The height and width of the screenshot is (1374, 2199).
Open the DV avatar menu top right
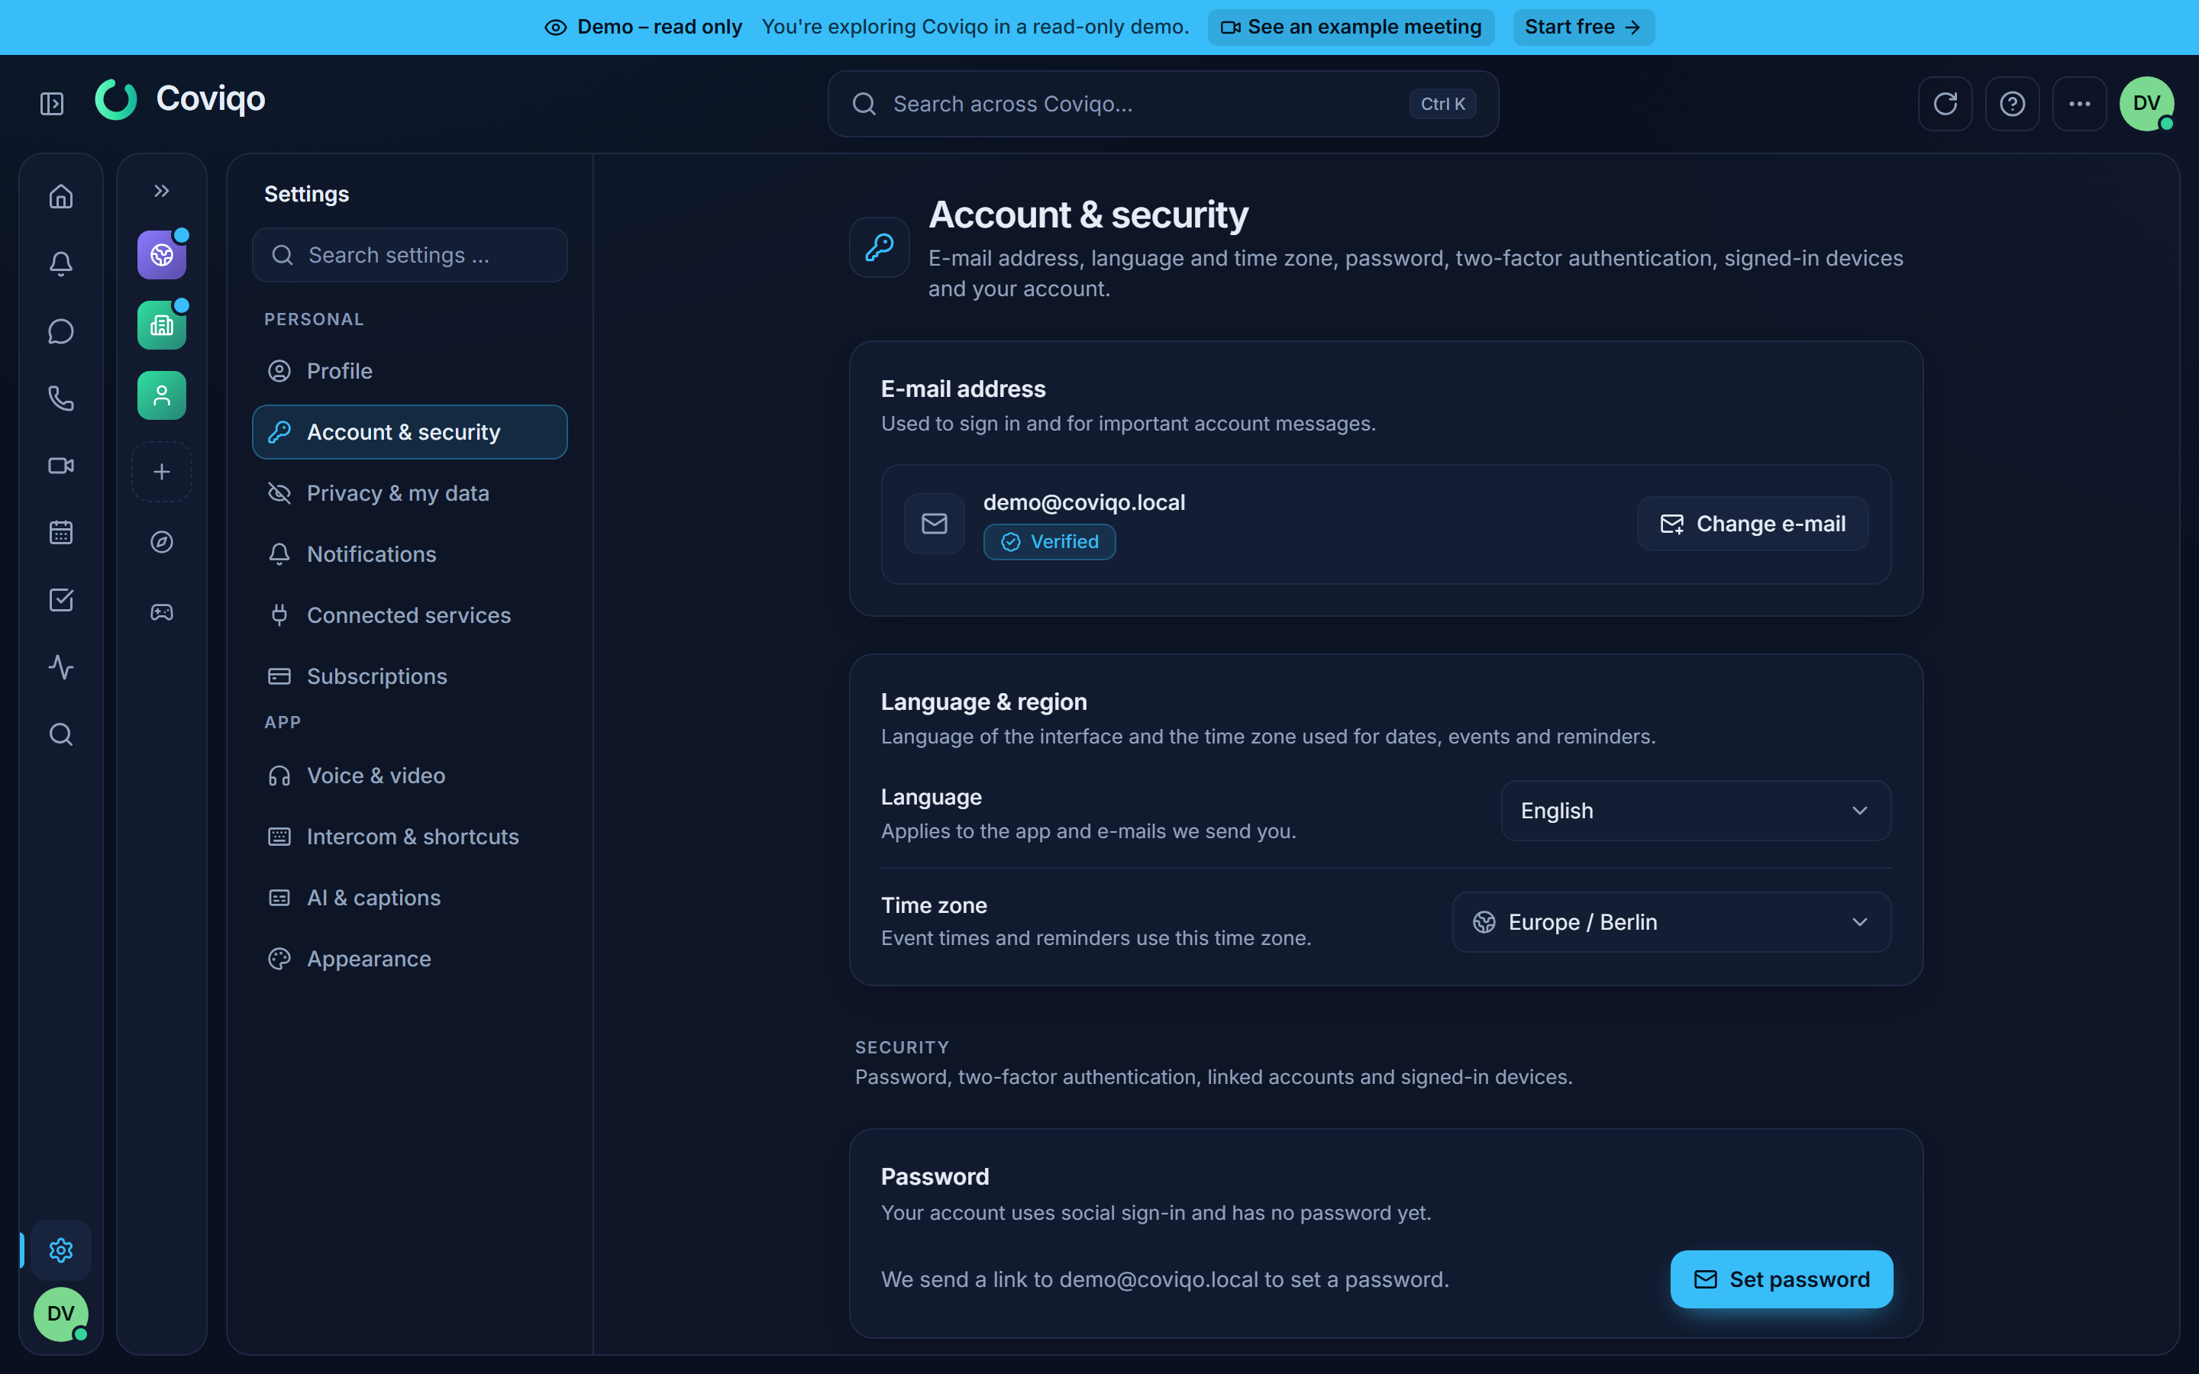pos(2147,104)
